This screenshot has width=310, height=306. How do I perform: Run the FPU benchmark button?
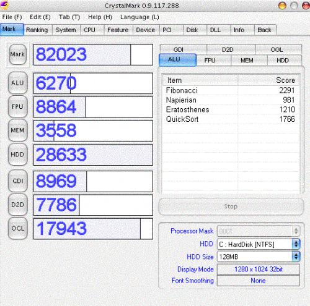[x=17, y=106]
